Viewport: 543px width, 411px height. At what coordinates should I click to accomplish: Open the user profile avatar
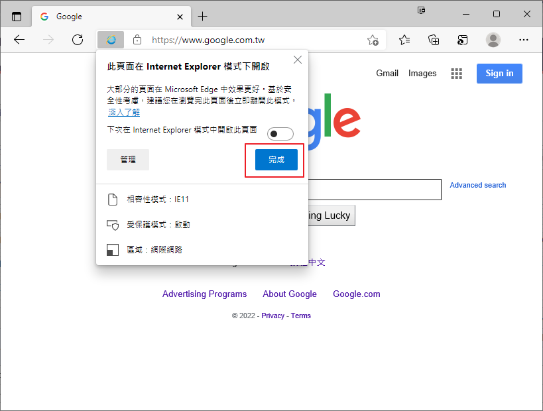coord(493,40)
